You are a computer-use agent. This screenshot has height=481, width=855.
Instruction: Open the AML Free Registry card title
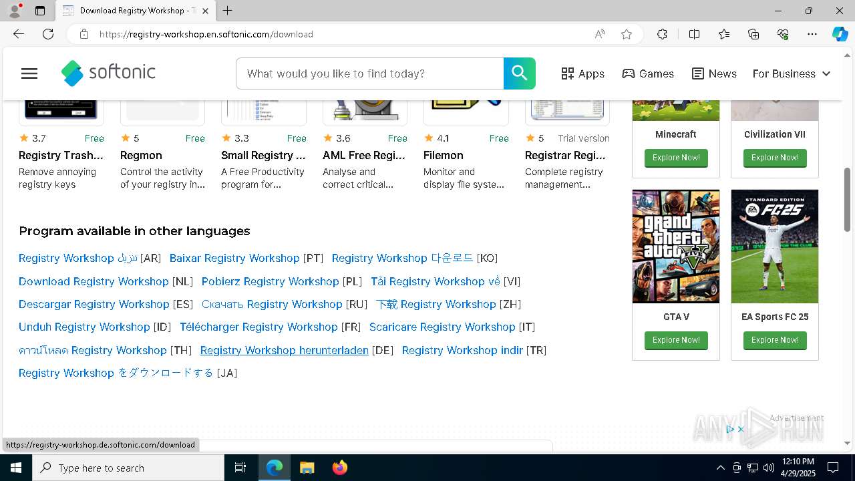pos(364,155)
